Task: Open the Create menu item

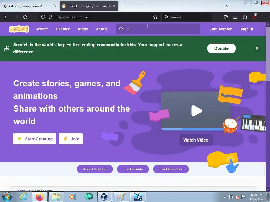Action: pyautogui.click(x=42, y=29)
